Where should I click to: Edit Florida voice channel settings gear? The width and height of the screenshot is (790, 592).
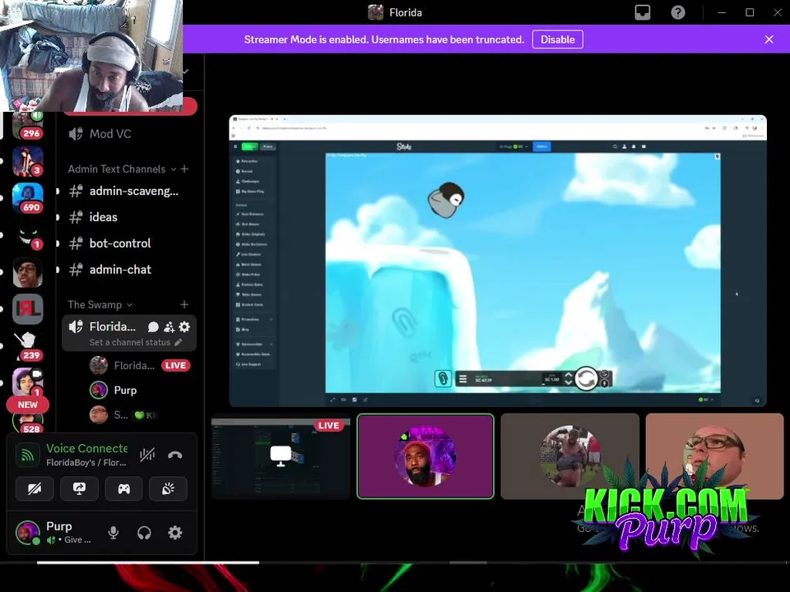(184, 327)
